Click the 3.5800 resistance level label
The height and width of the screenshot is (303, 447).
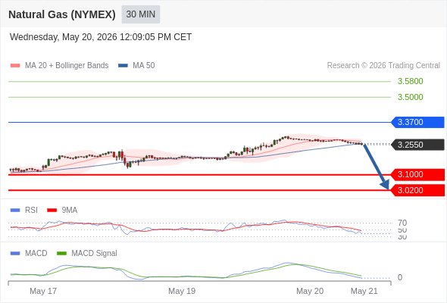point(410,81)
